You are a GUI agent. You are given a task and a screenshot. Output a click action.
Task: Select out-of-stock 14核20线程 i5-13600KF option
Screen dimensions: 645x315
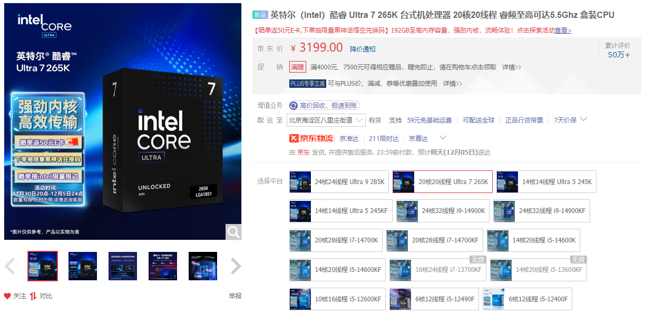(x=538, y=270)
